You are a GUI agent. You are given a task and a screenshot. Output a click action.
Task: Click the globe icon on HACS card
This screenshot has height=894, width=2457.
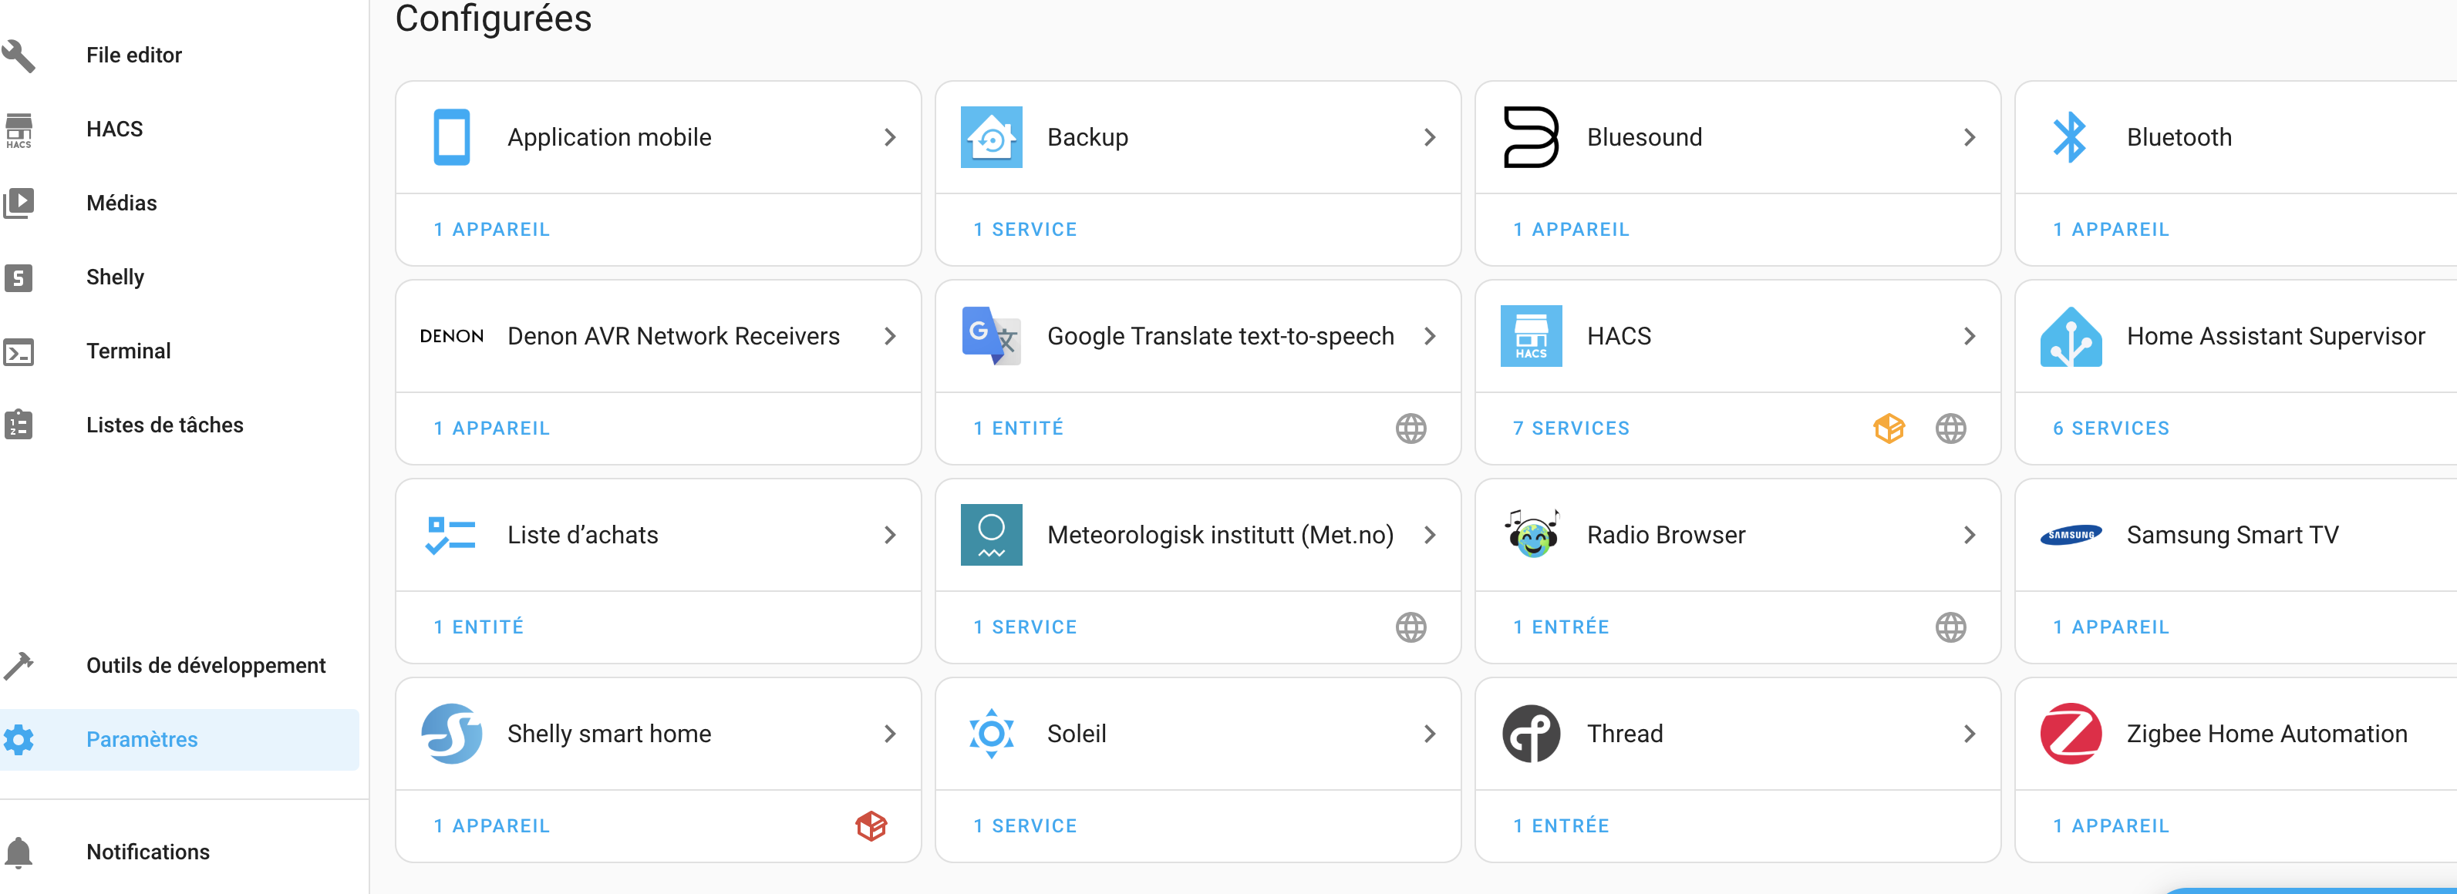click(x=1950, y=429)
